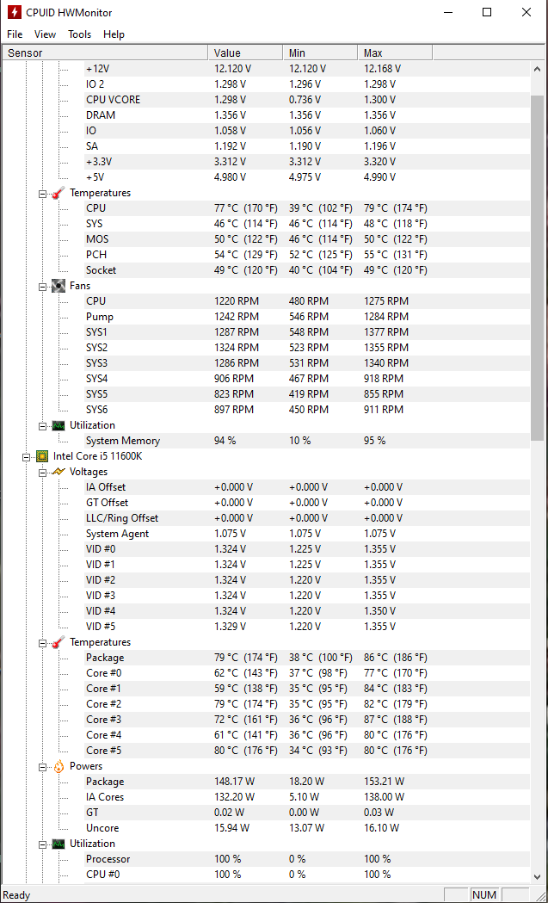The image size is (548, 903).
Task: Click the Voltages icon under Intel Core i5
Action: (58, 472)
